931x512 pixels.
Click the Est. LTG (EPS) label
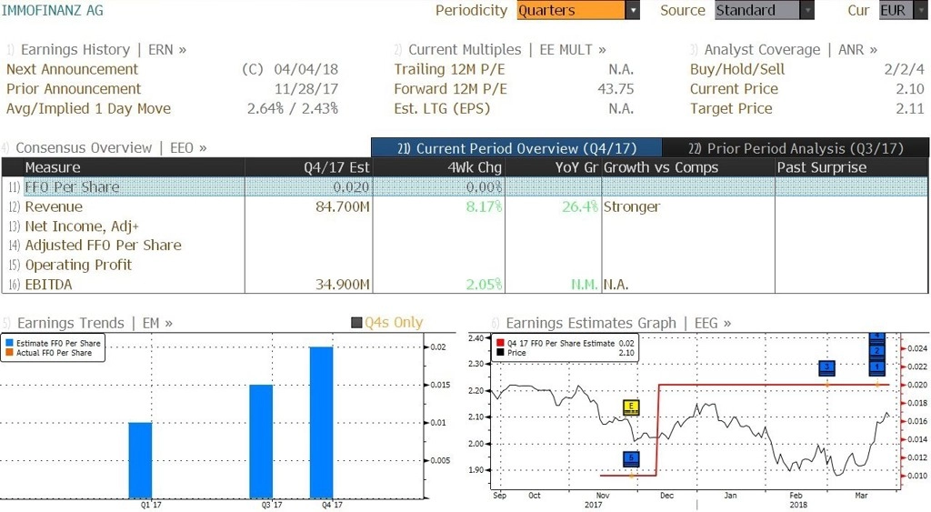tap(442, 109)
